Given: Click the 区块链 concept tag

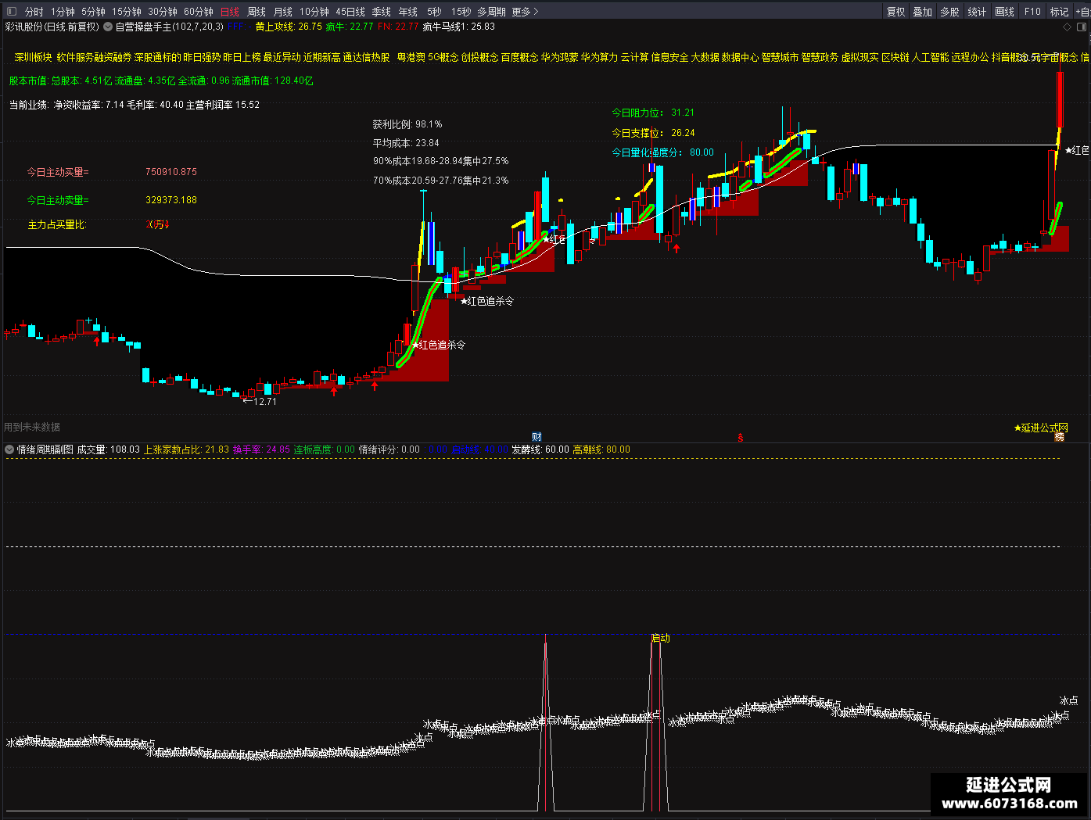Looking at the screenshot, I should 895,57.
